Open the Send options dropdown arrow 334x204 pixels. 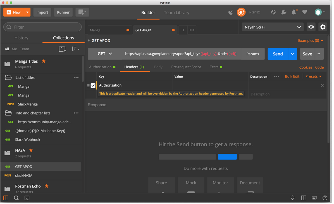[292, 54]
